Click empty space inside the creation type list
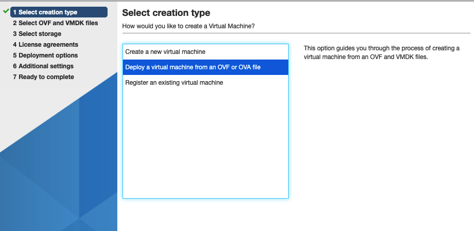474x231 pixels. (x=205, y=144)
